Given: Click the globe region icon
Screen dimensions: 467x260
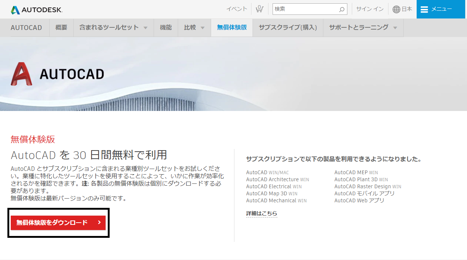Looking at the screenshot, I should (x=396, y=9).
